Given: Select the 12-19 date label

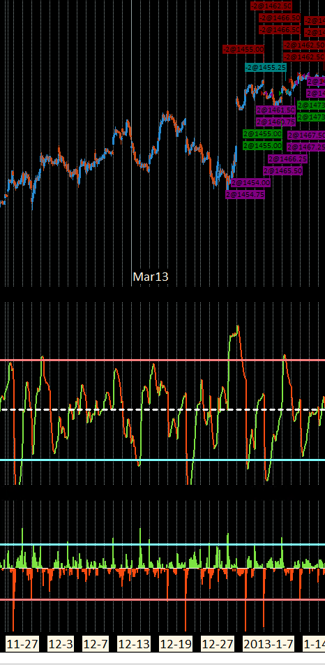Looking at the screenshot, I should (176, 644).
